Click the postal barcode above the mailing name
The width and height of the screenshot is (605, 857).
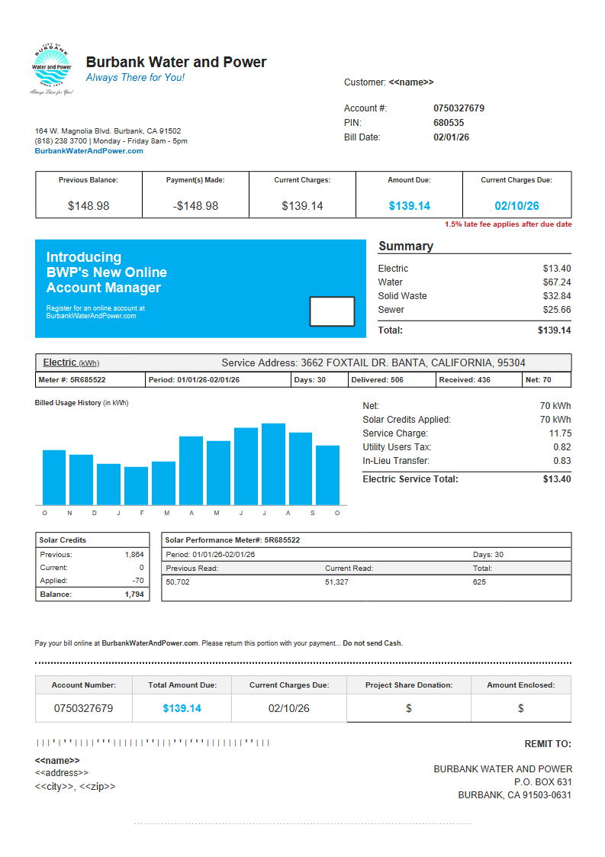[x=153, y=743]
